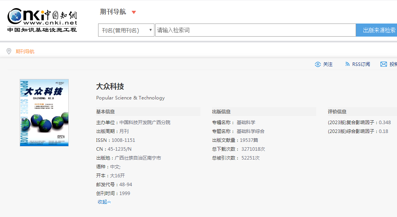The width and height of the screenshot is (397, 217).
Task: Click the 关注 follow link
Action: coord(328,64)
